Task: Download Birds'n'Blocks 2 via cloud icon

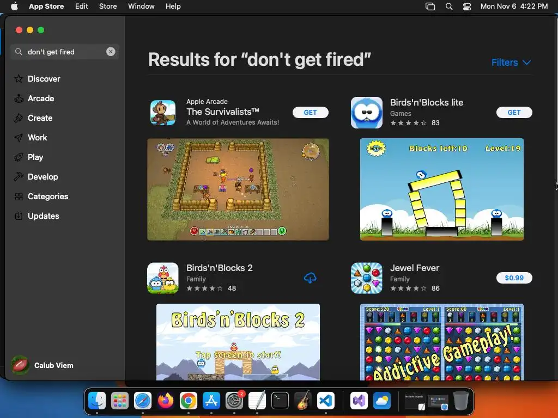Action: click(310, 278)
